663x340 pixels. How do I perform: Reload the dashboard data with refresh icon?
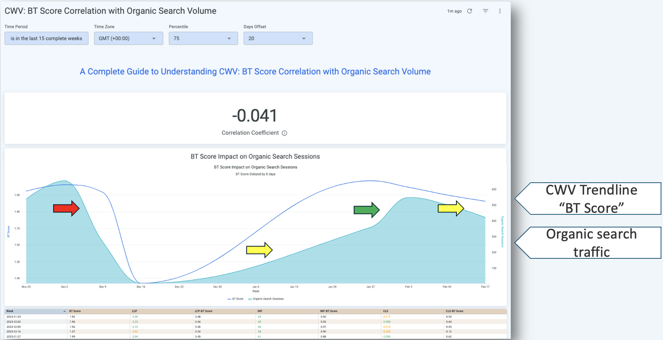click(x=469, y=11)
